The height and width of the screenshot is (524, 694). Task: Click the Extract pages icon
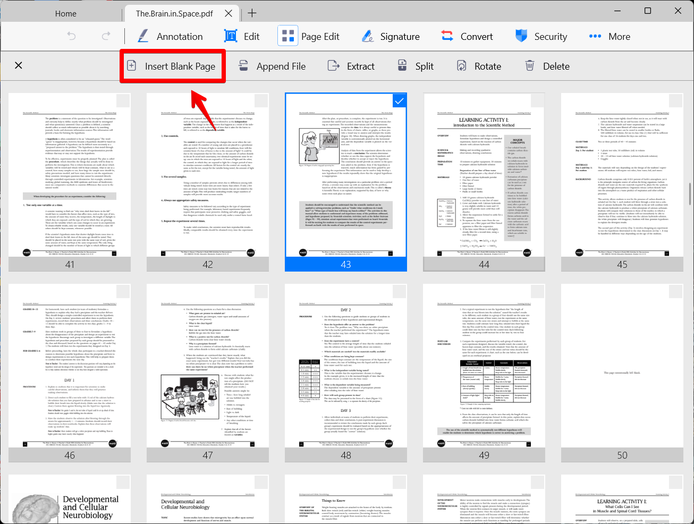tap(333, 66)
